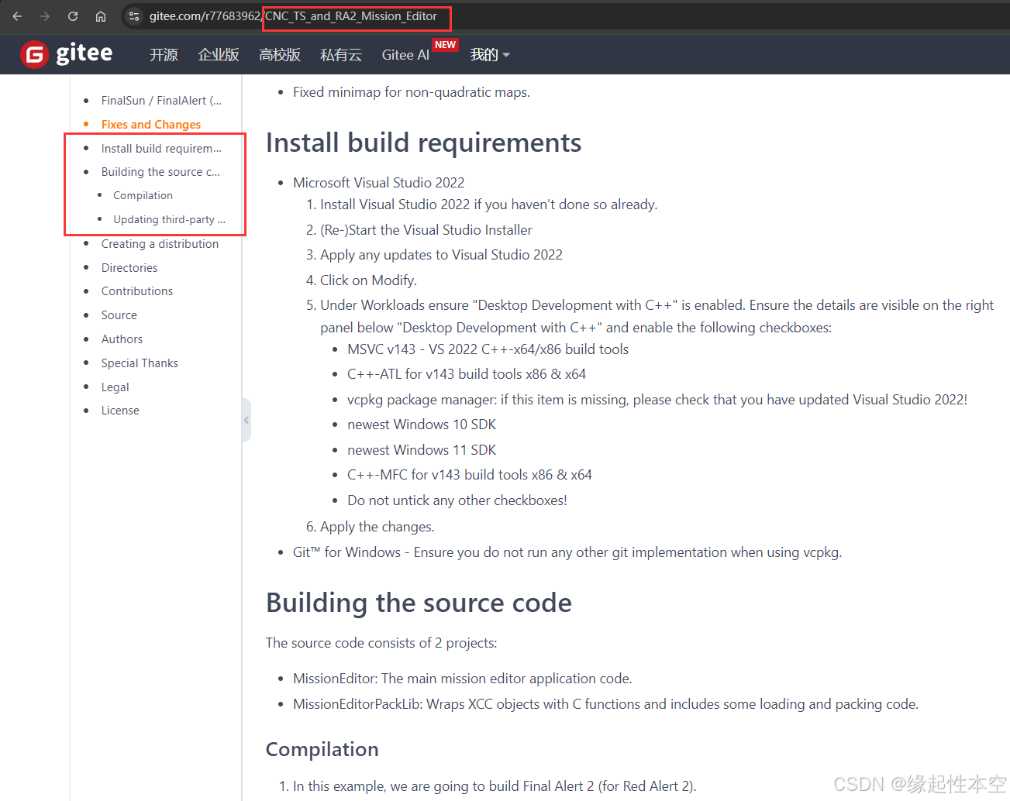The height and width of the screenshot is (801, 1010).
Task: Go to the browser home icon
Action: point(101,16)
